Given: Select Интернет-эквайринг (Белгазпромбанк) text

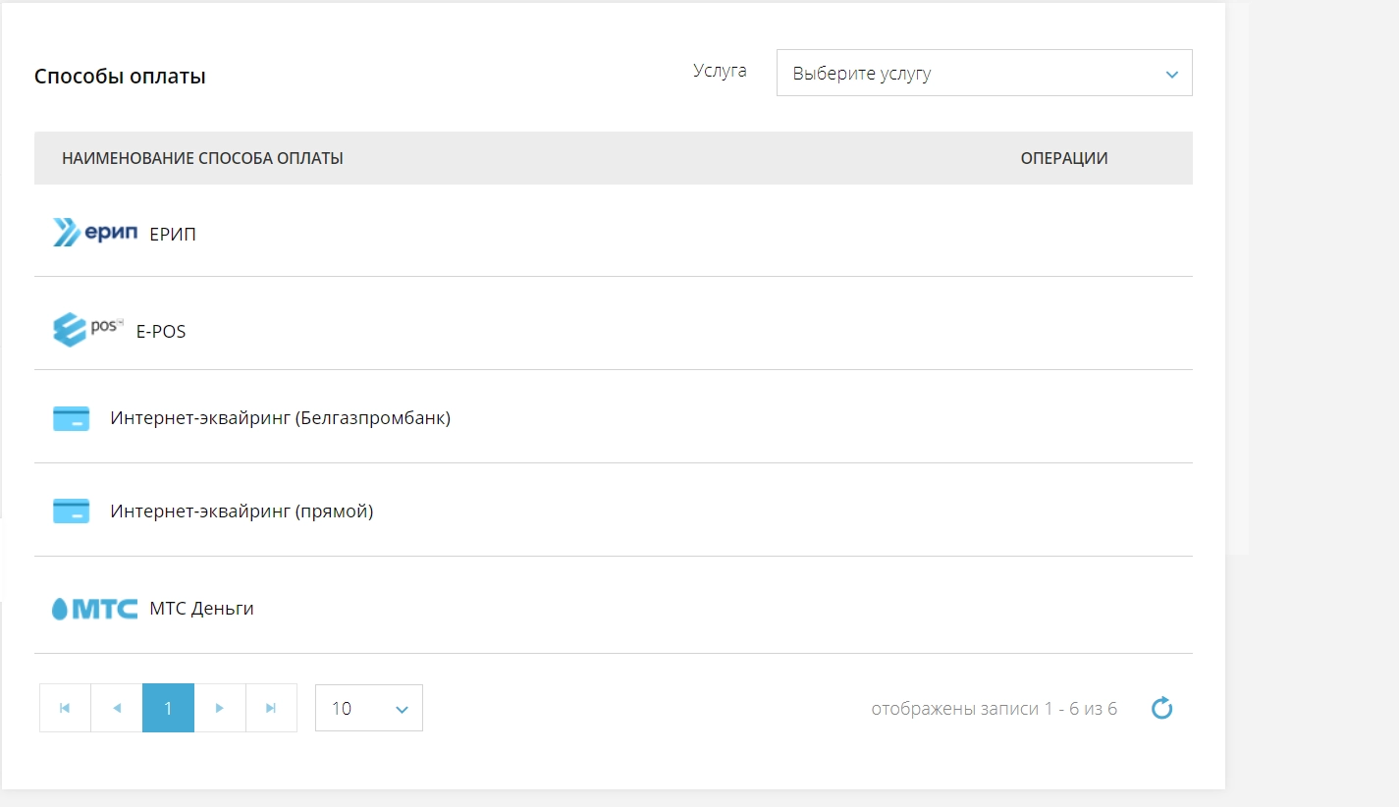Looking at the screenshot, I should coord(280,418).
